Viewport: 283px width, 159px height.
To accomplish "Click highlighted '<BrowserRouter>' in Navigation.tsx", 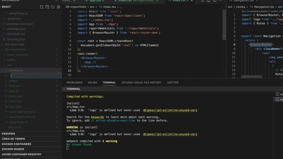I will pyautogui.click(x=261, y=45).
